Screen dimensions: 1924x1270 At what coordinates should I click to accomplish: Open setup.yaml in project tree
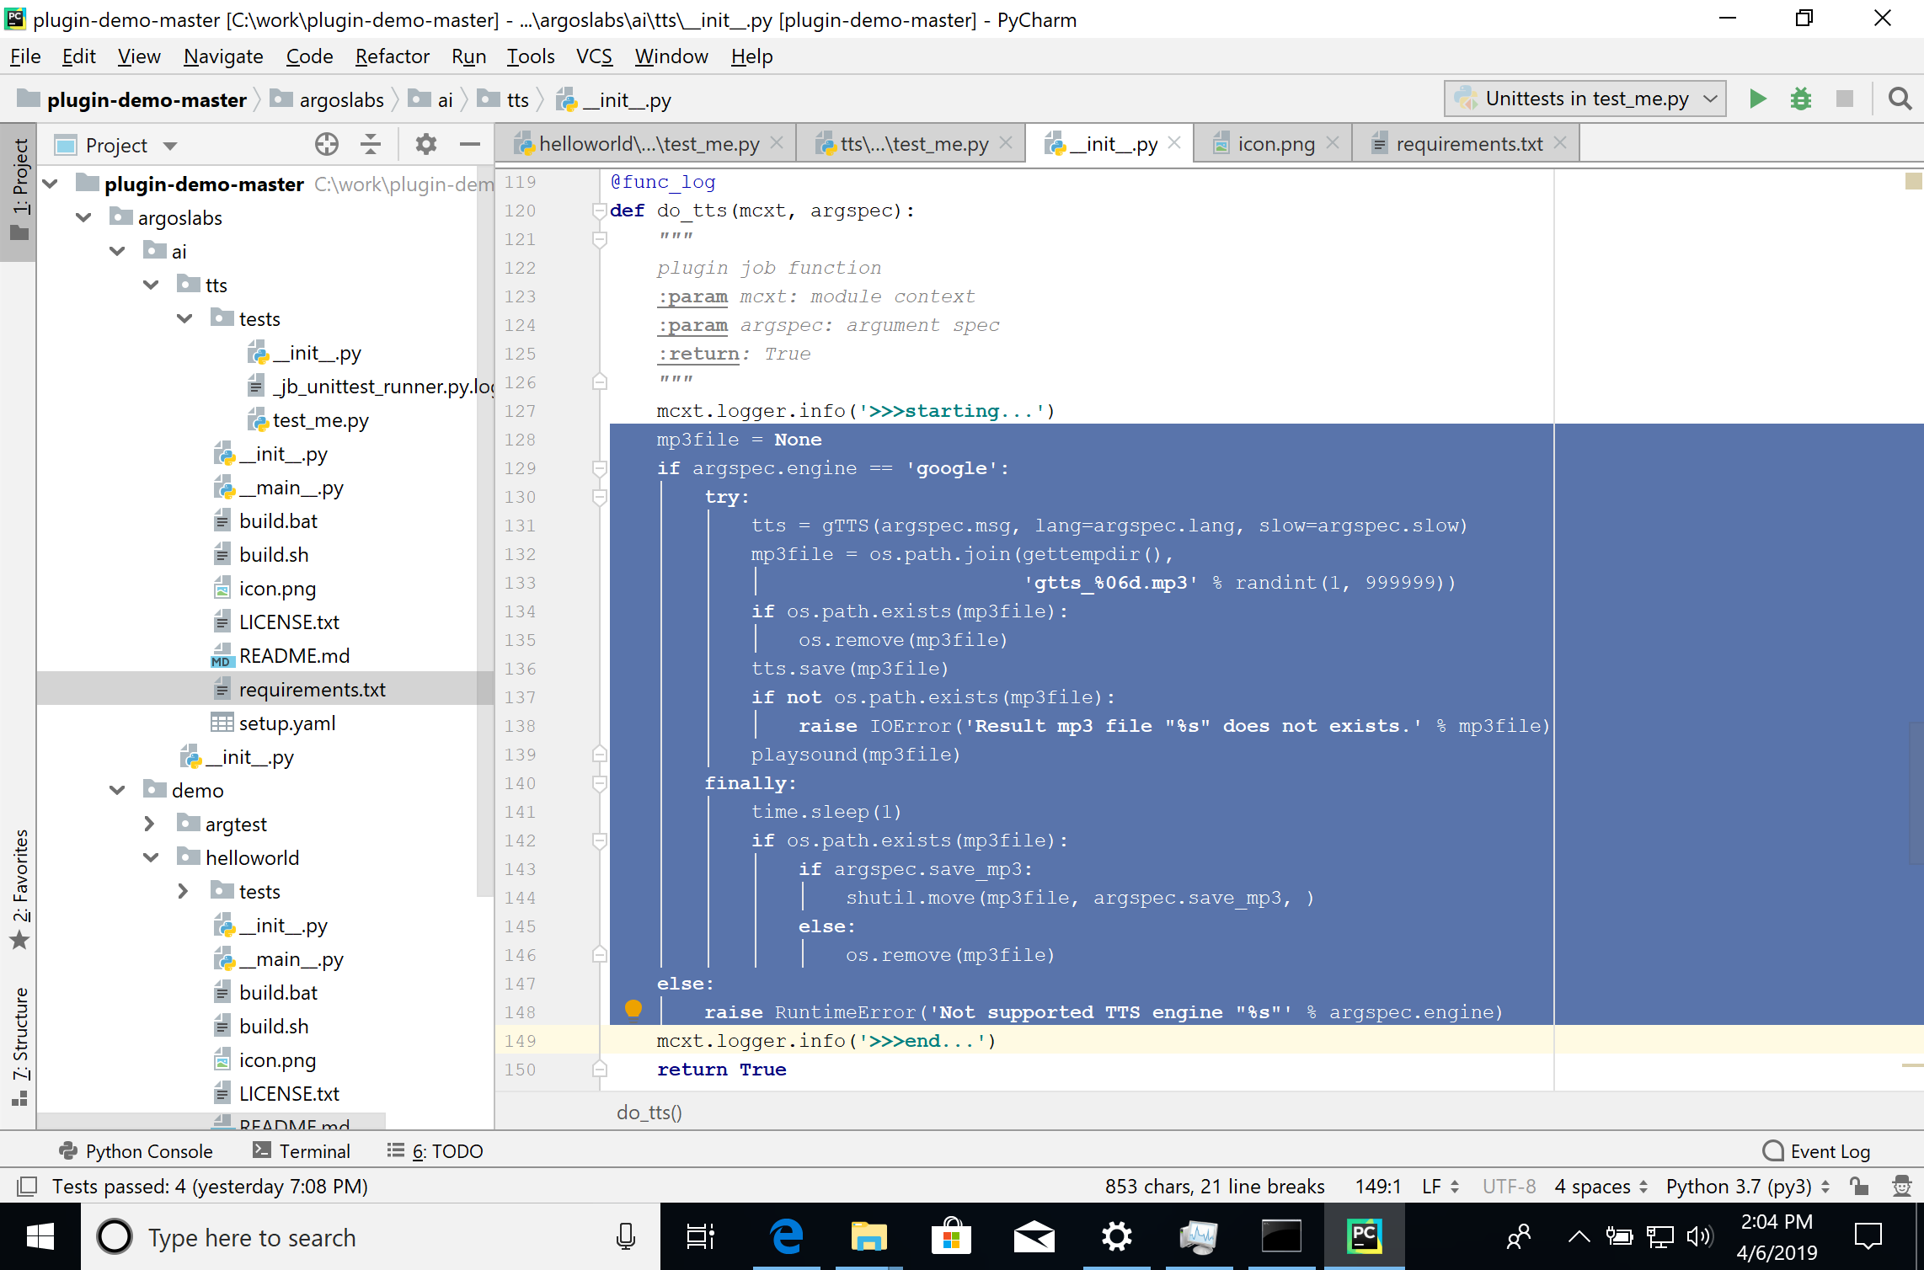click(x=286, y=723)
